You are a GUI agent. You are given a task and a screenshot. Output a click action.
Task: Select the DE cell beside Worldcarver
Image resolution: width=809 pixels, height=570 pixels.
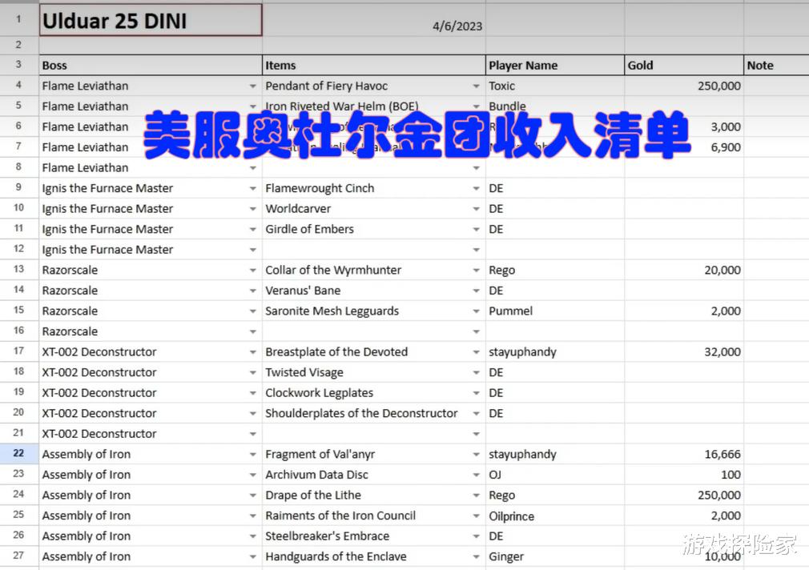click(x=555, y=209)
